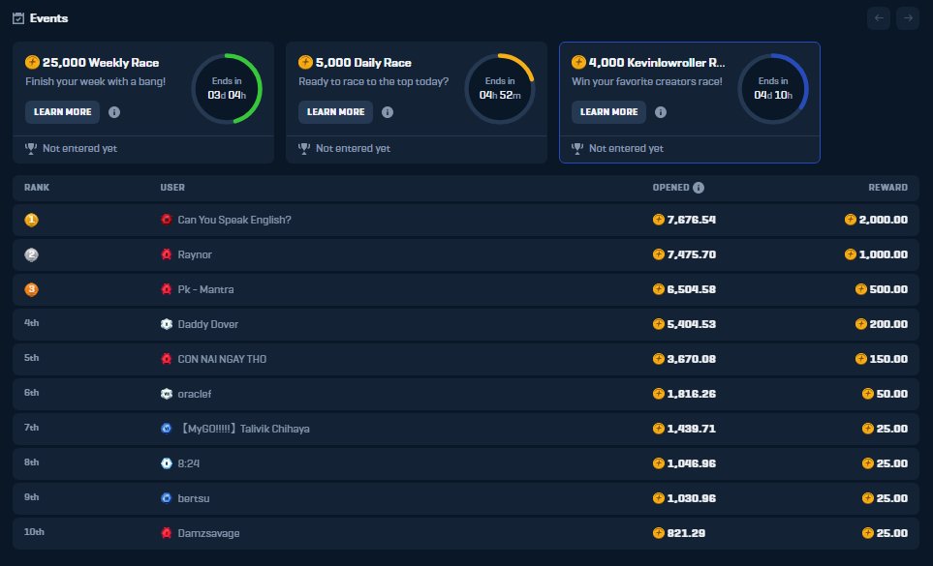Go to next events with right arrow
The height and width of the screenshot is (566, 933).
click(x=908, y=18)
